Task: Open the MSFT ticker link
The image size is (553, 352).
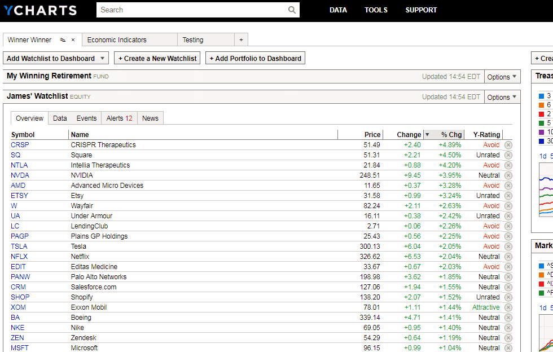Action: click(x=19, y=347)
